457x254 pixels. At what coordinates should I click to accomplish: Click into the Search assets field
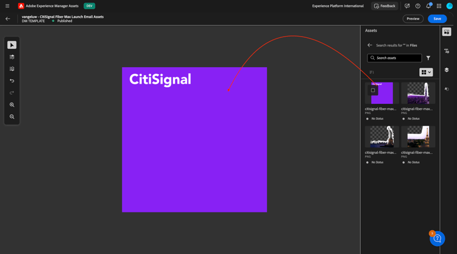(x=394, y=58)
